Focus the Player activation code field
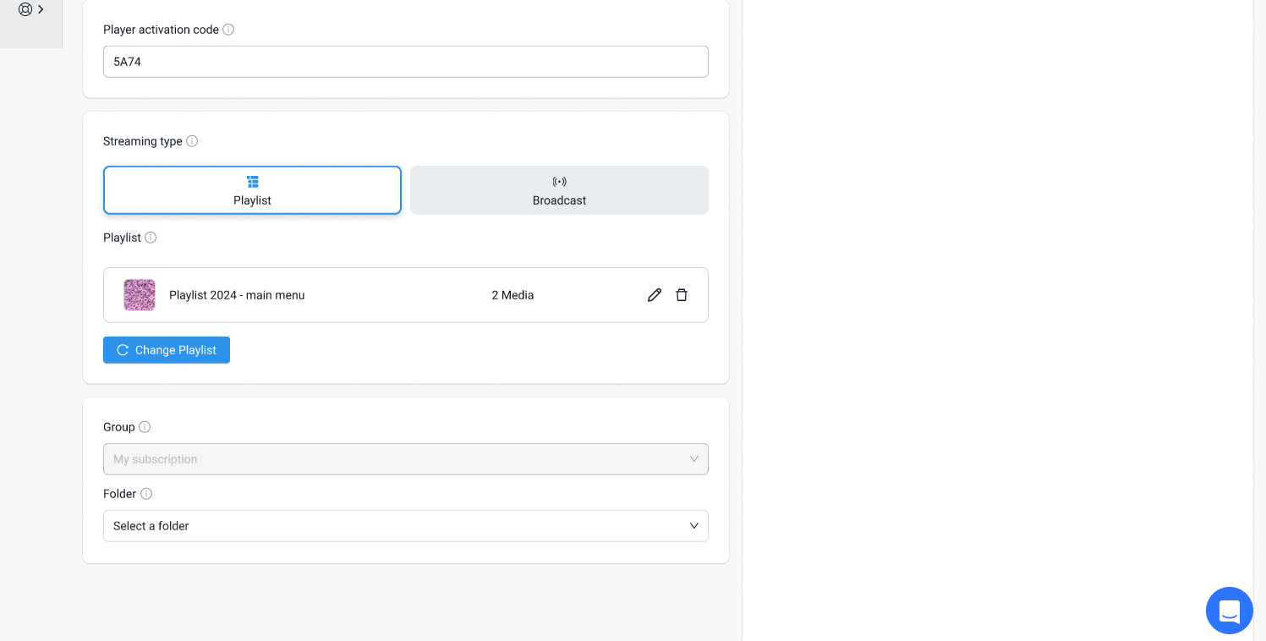This screenshot has width=1266, height=641. [406, 62]
